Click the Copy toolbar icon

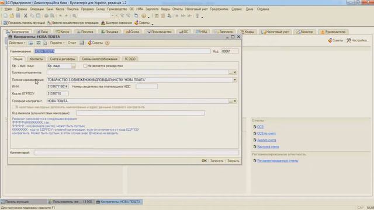(32, 16)
